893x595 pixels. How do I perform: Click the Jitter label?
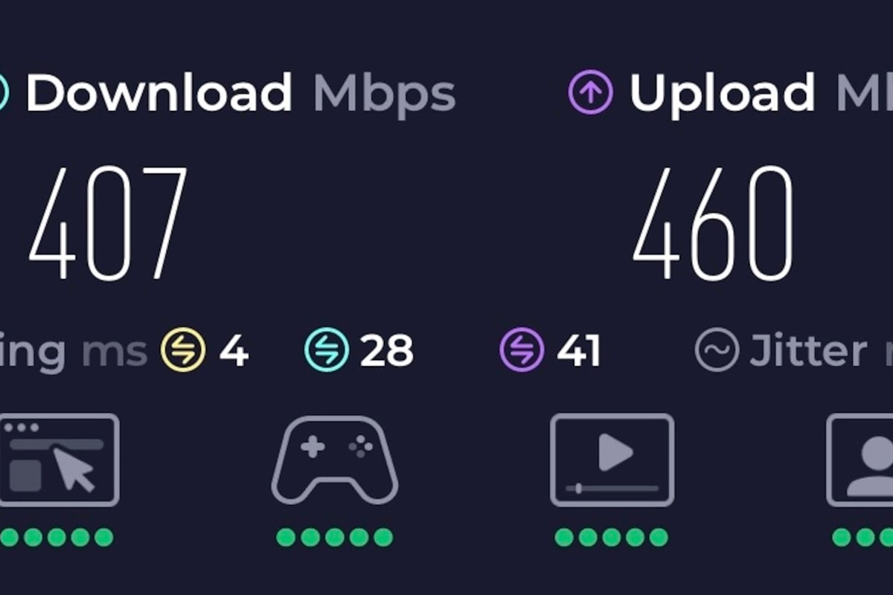pyautogui.click(x=808, y=351)
